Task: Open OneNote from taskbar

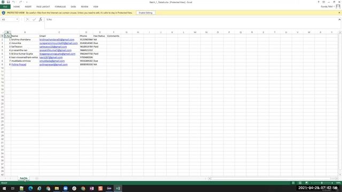Action: pos(91,188)
